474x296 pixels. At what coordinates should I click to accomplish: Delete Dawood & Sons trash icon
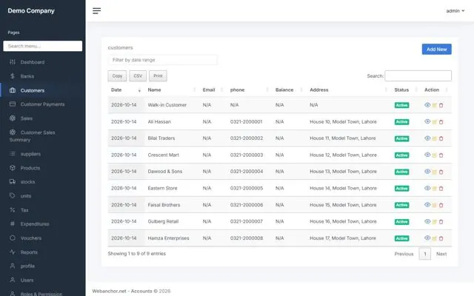(441, 172)
